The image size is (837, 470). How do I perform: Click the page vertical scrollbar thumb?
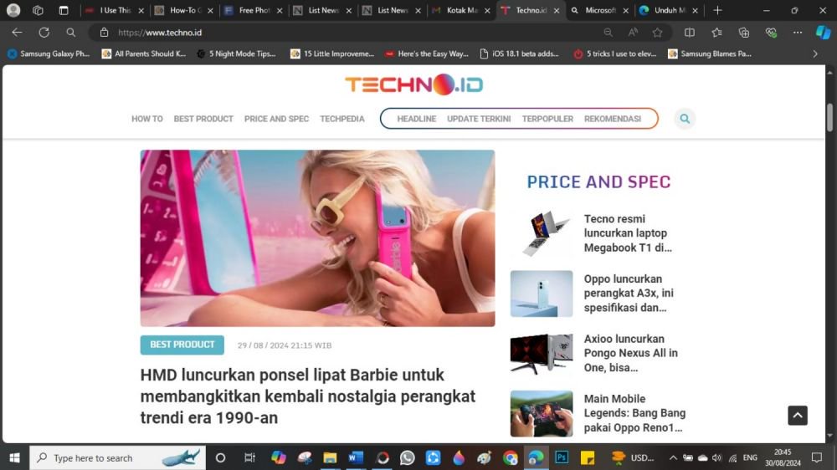coord(829,117)
